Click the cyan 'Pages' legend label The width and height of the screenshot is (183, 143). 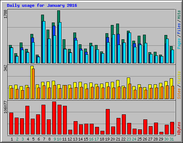coord(179,44)
